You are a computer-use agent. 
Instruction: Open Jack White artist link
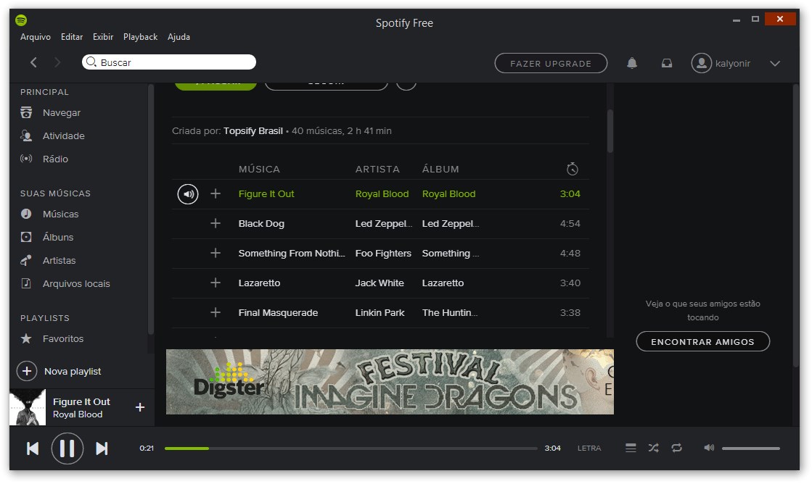[379, 283]
